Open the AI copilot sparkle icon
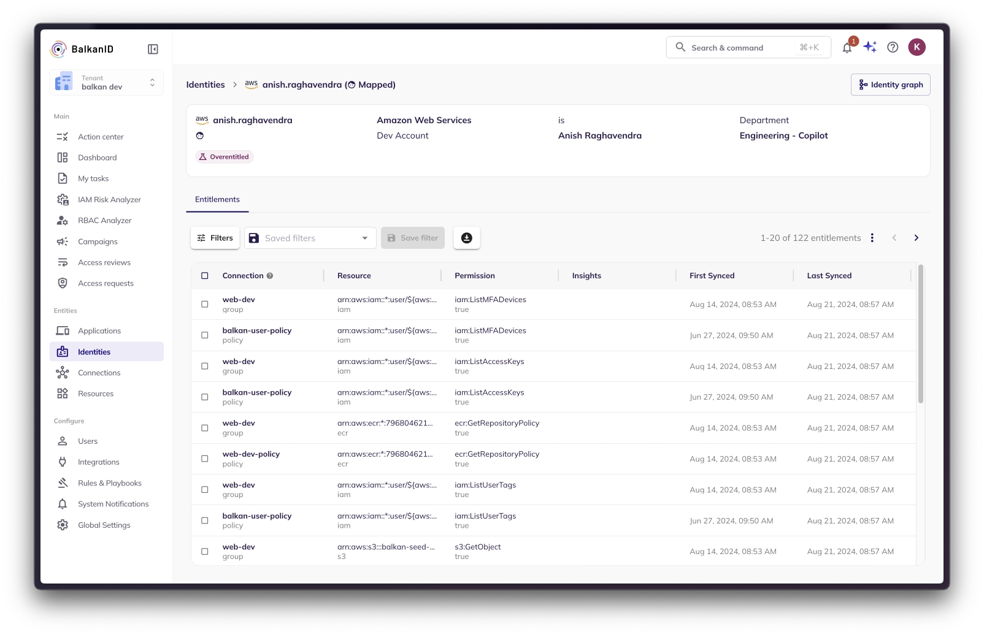Image resolution: width=984 pixels, height=635 pixels. pos(870,47)
